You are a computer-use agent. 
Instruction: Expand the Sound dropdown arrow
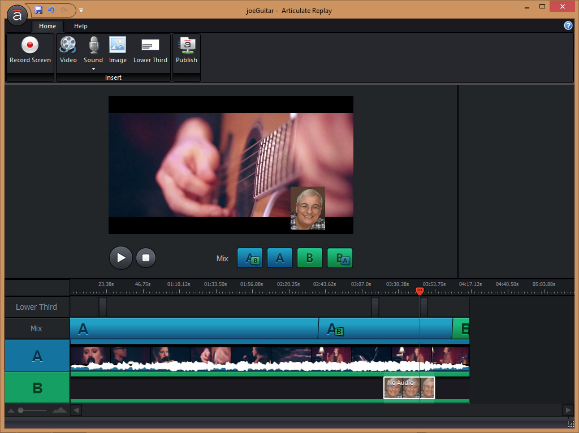coord(93,69)
